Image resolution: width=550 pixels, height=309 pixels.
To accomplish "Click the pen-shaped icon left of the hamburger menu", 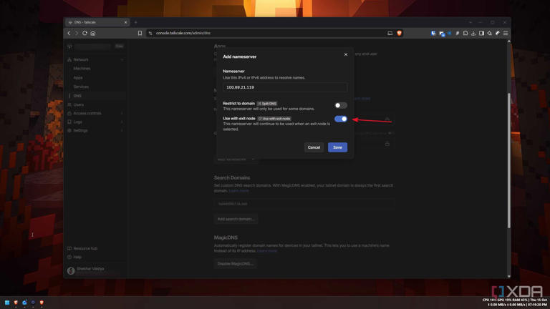I will (x=498, y=33).
